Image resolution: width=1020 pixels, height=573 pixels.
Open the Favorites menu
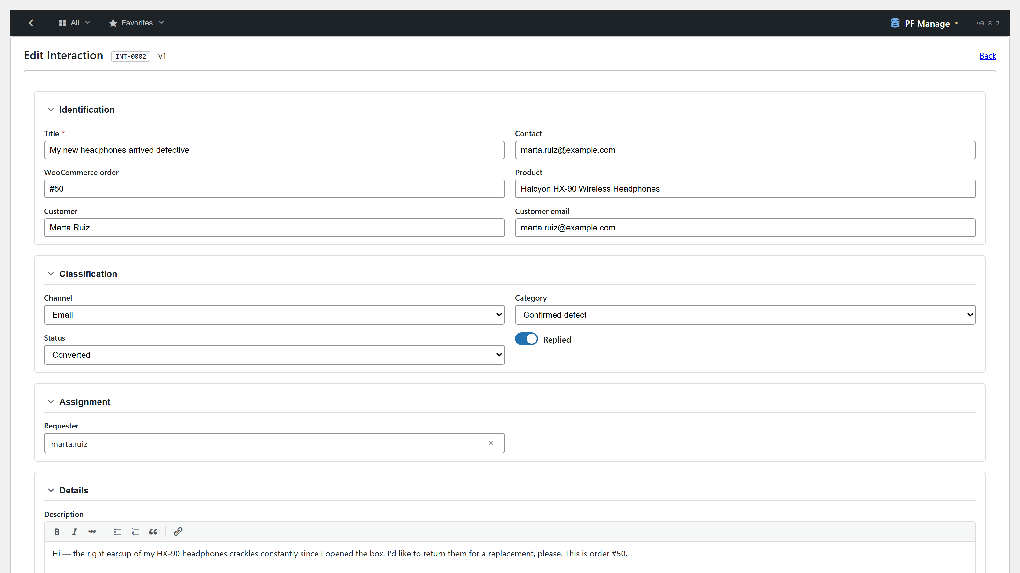[136, 23]
